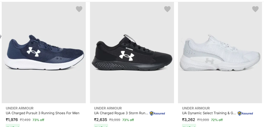Viewport: 264px width, 127px height.
Task: Open UA Dynamic Select Training product title
Action: (209, 113)
